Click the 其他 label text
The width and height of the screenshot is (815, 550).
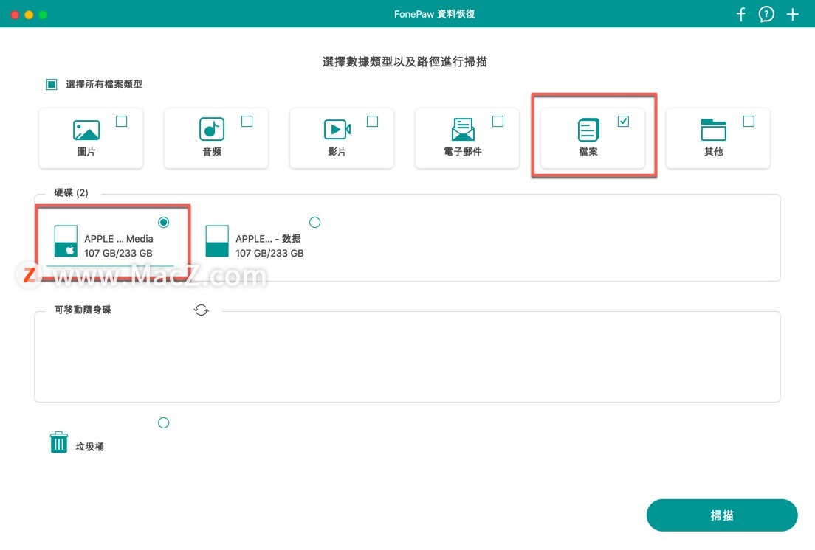(x=714, y=152)
